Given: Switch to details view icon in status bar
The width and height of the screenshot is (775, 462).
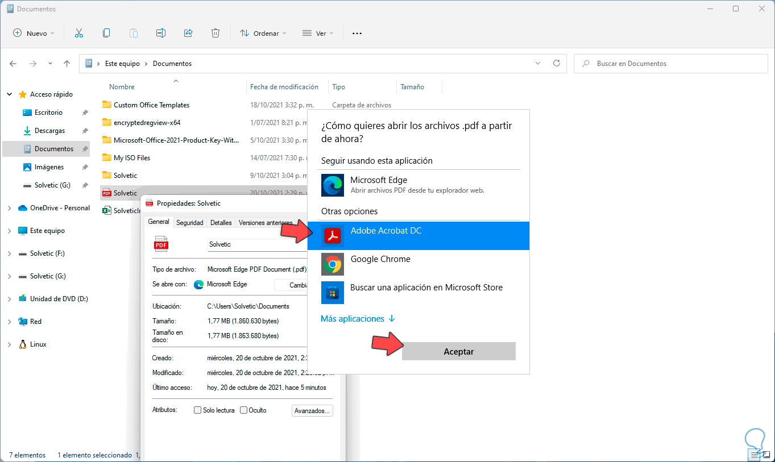Looking at the screenshot, I should tap(755, 455).
